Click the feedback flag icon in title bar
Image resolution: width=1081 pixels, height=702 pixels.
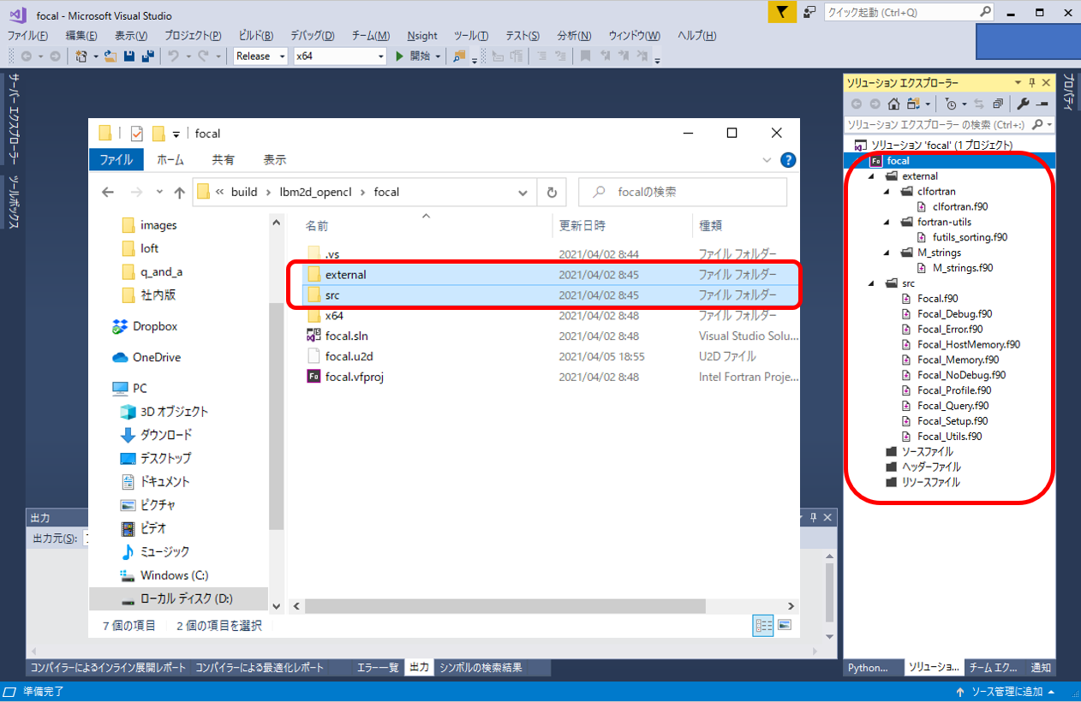[x=781, y=12]
